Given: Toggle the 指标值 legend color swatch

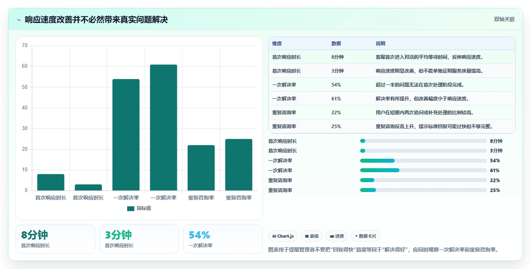Looking at the screenshot, I should coord(131,208).
